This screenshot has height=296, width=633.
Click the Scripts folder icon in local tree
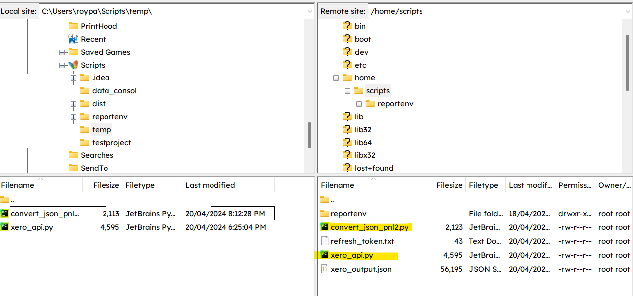tap(73, 65)
